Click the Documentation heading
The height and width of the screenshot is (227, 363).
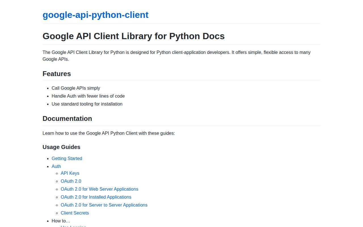tap(67, 119)
